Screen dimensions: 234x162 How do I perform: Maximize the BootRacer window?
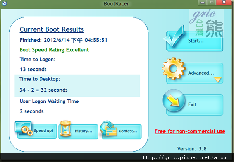(x=212, y=2)
